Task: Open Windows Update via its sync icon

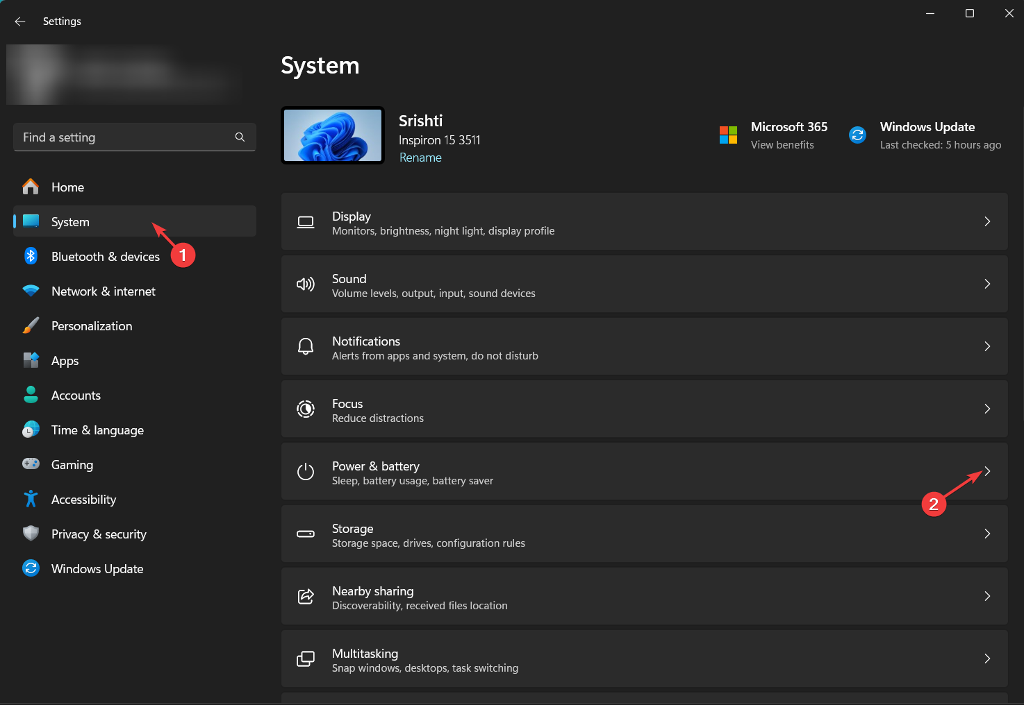Action: click(x=31, y=568)
